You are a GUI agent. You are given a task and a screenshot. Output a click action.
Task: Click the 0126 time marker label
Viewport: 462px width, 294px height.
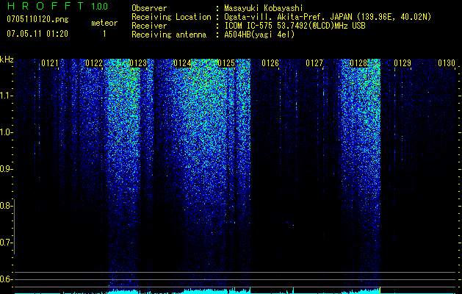[x=270, y=63]
